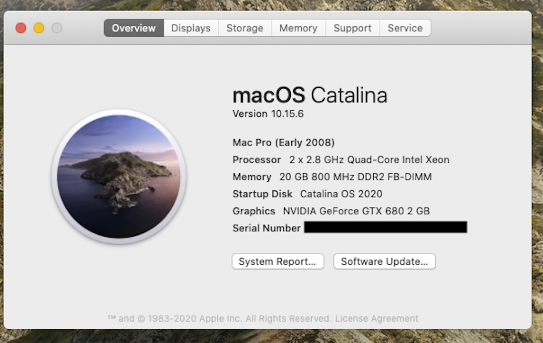Click the Software Update... button
The height and width of the screenshot is (343, 543).
pos(384,261)
